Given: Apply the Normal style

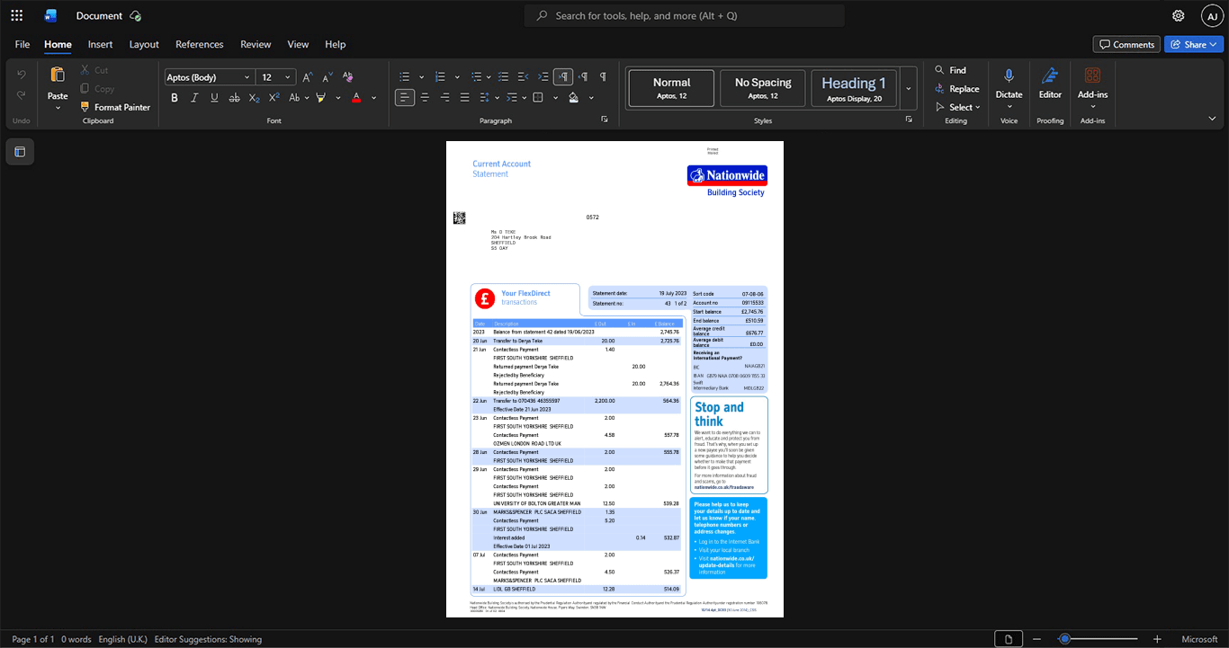Looking at the screenshot, I should pos(672,88).
